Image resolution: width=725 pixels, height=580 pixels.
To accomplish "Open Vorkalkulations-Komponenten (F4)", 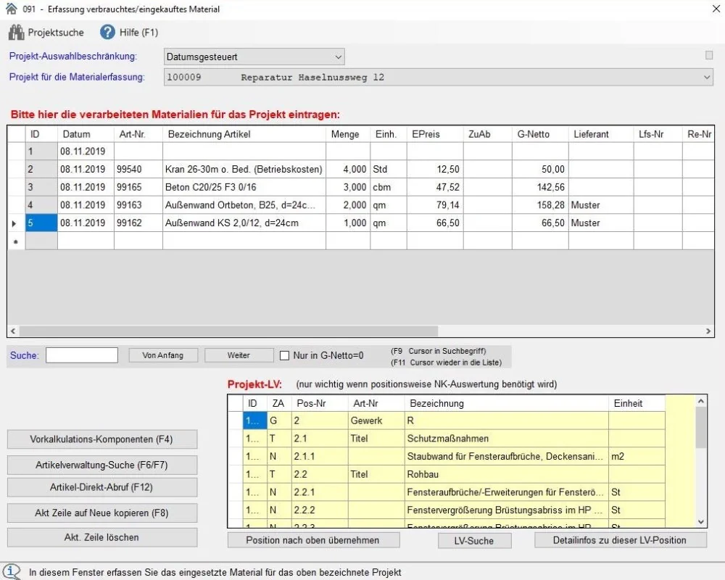I will (101, 439).
